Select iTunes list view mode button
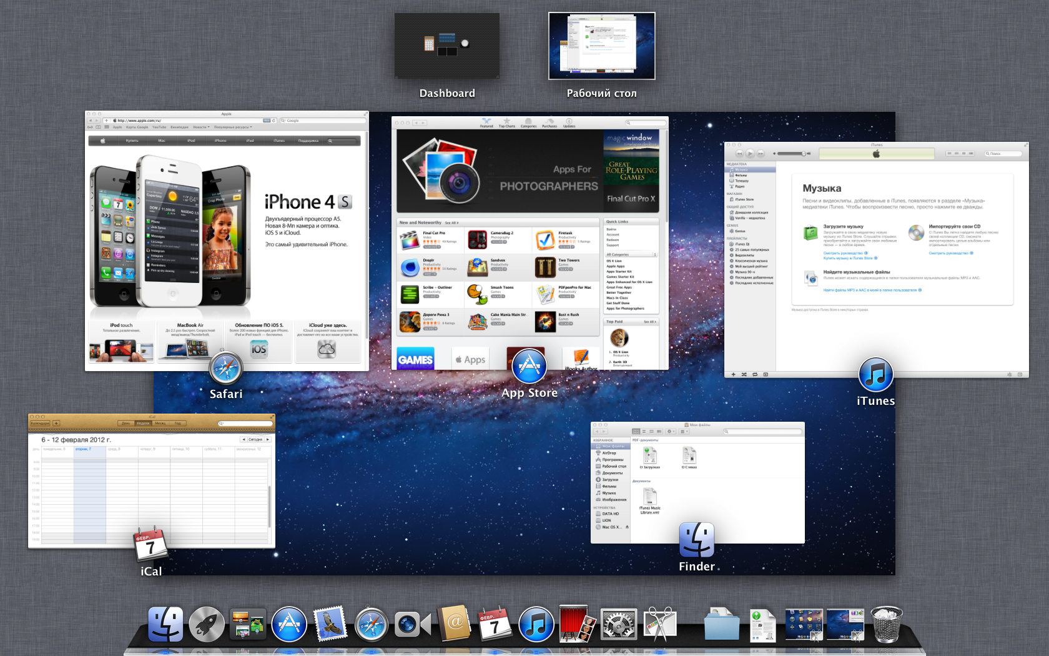This screenshot has width=1049, height=656. [x=949, y=153]
